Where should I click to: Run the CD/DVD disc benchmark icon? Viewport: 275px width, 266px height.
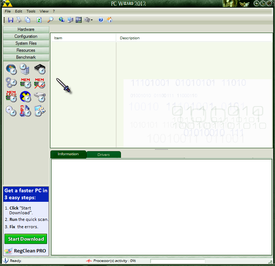coord(11,111)
